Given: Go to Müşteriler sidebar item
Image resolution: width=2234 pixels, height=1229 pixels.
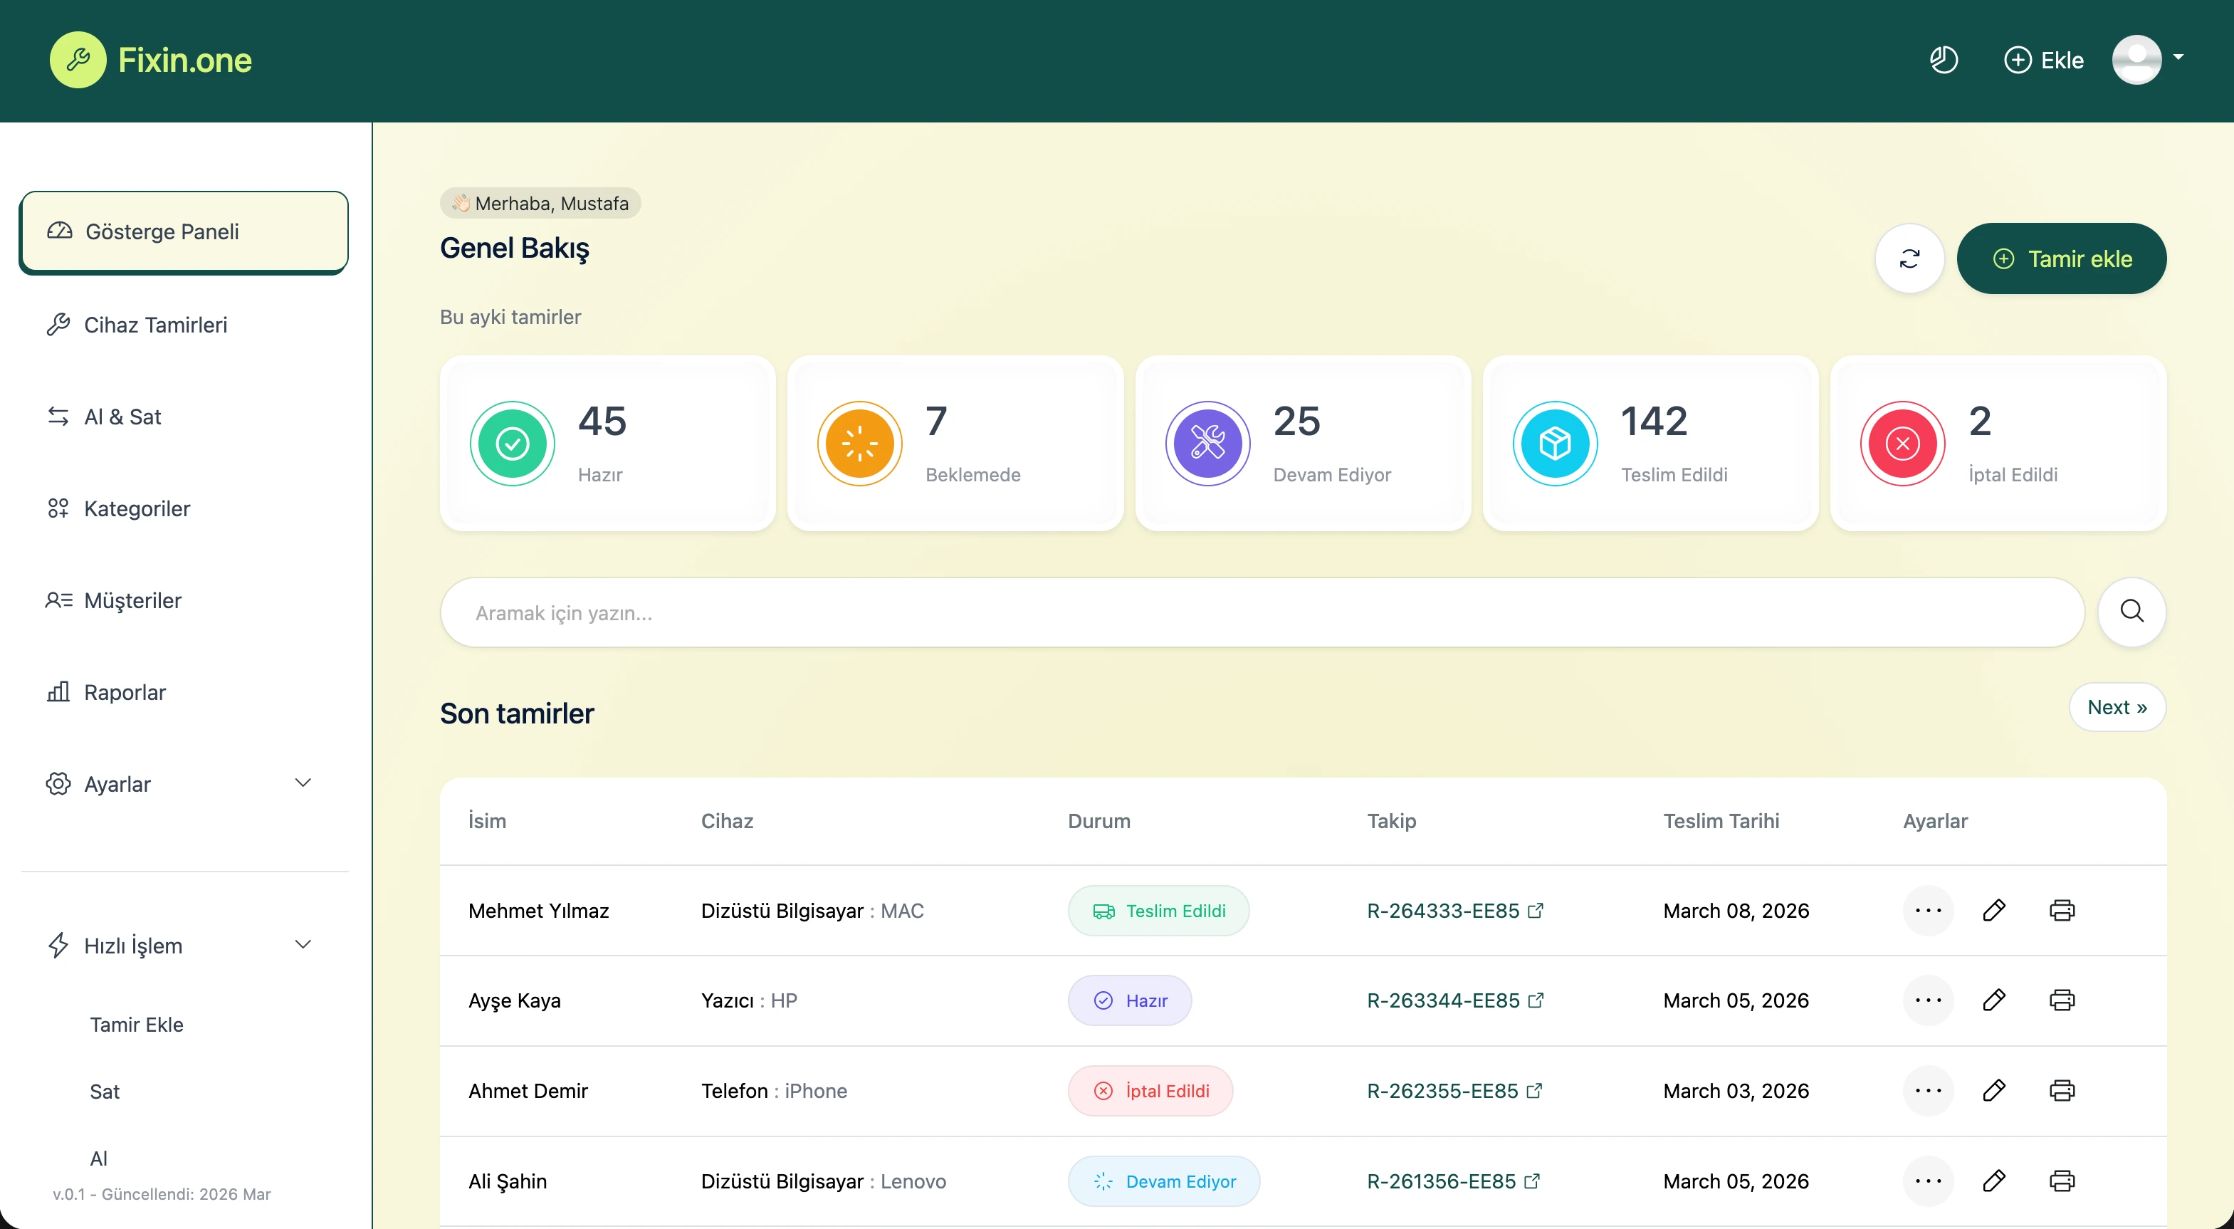Looking at the screenshot, I should point(132,600).
